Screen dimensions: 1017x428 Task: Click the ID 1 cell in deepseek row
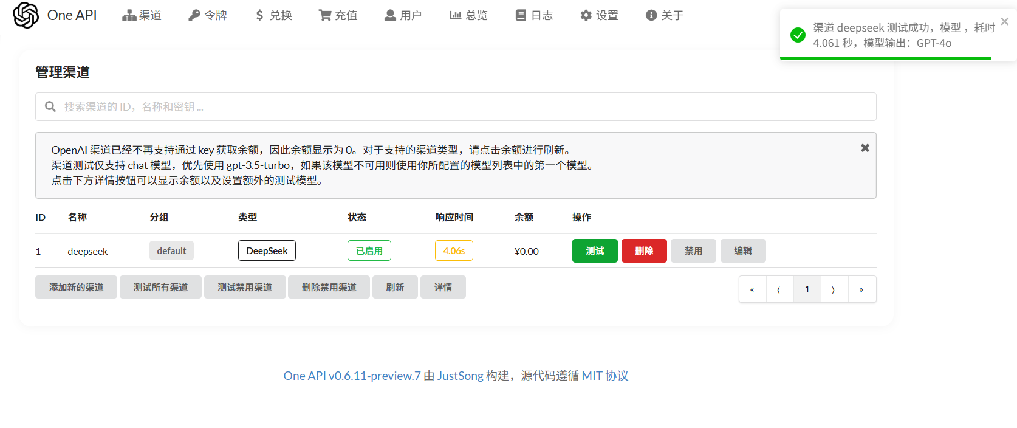tap(38, 251)
